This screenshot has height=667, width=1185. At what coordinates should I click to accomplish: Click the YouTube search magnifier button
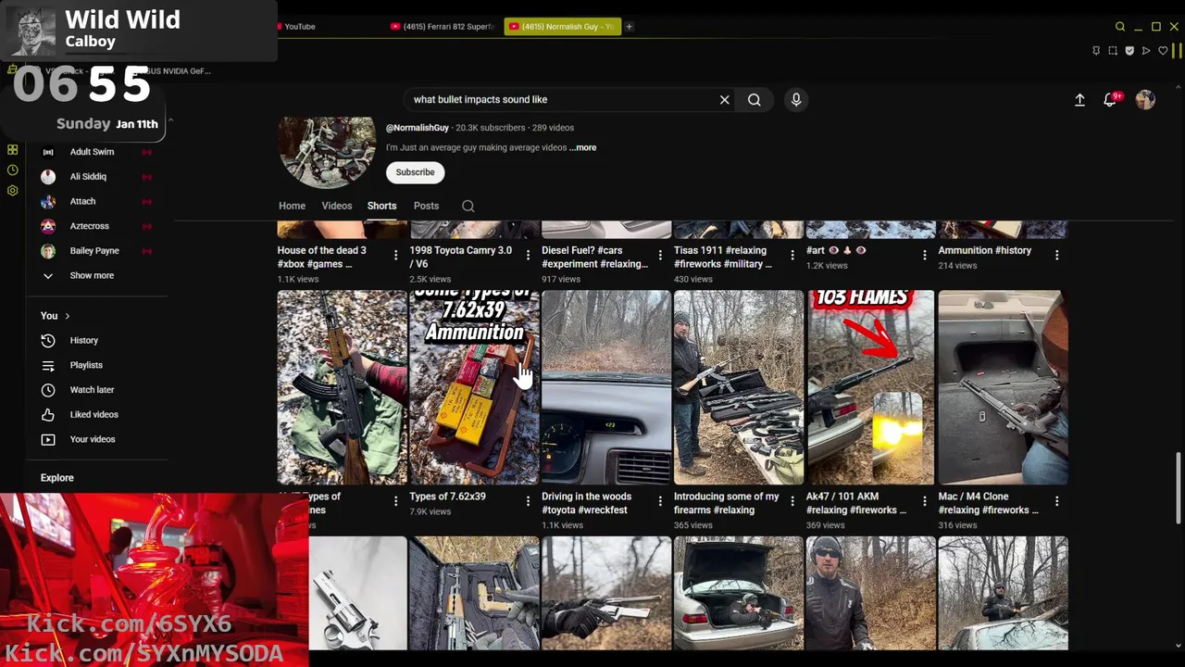tap(755, 99)
